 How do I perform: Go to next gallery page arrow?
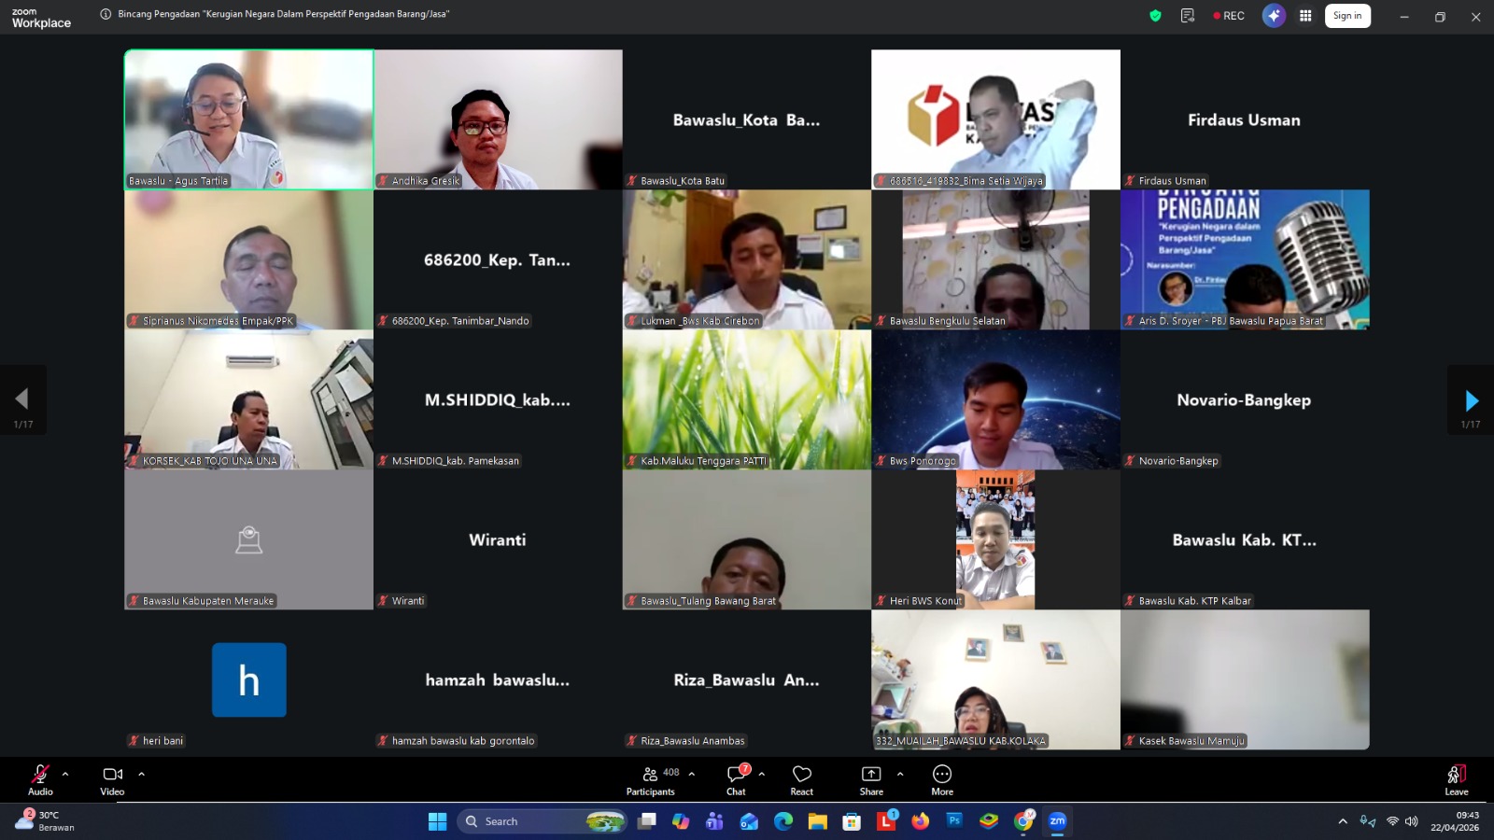pos(1471,401)
